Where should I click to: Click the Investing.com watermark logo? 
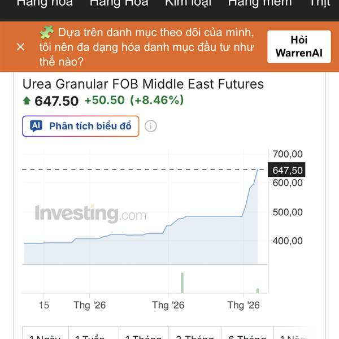pyautogui.click(x=90, y=214)
